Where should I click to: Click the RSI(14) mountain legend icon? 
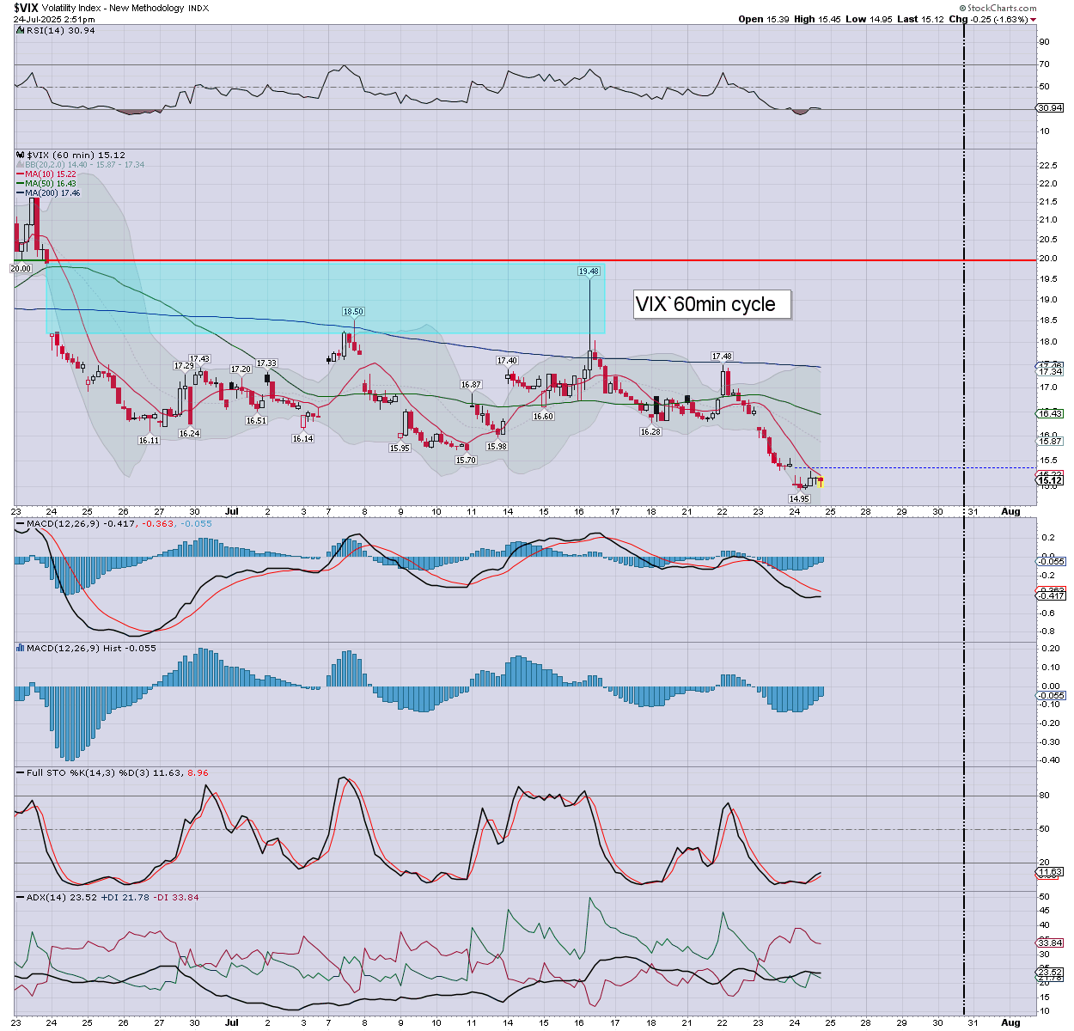[20, 30]
